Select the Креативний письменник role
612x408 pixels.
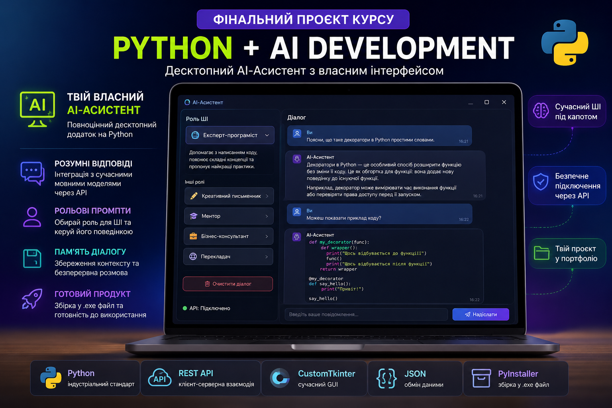coord(229,196)
